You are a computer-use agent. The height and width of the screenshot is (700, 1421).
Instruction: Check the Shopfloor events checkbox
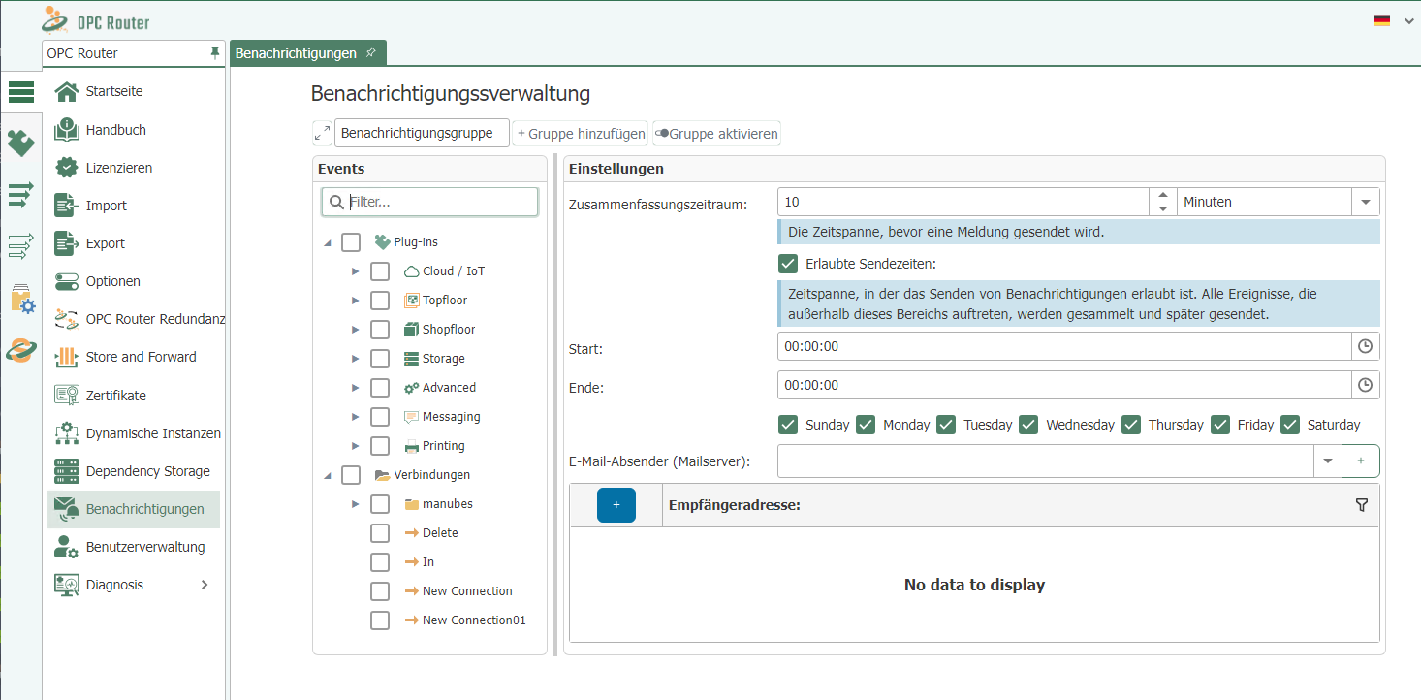click(380, 330)
